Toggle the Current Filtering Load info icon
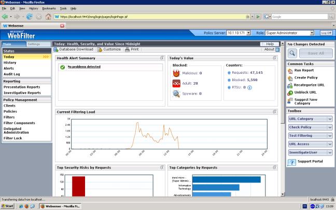The height and width of the screenshot is (210, 336). (275, 112)
